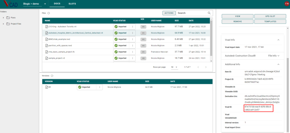290x133 pixels.
Task: Collapse the Vcad Info section
Action: point(278,40)
